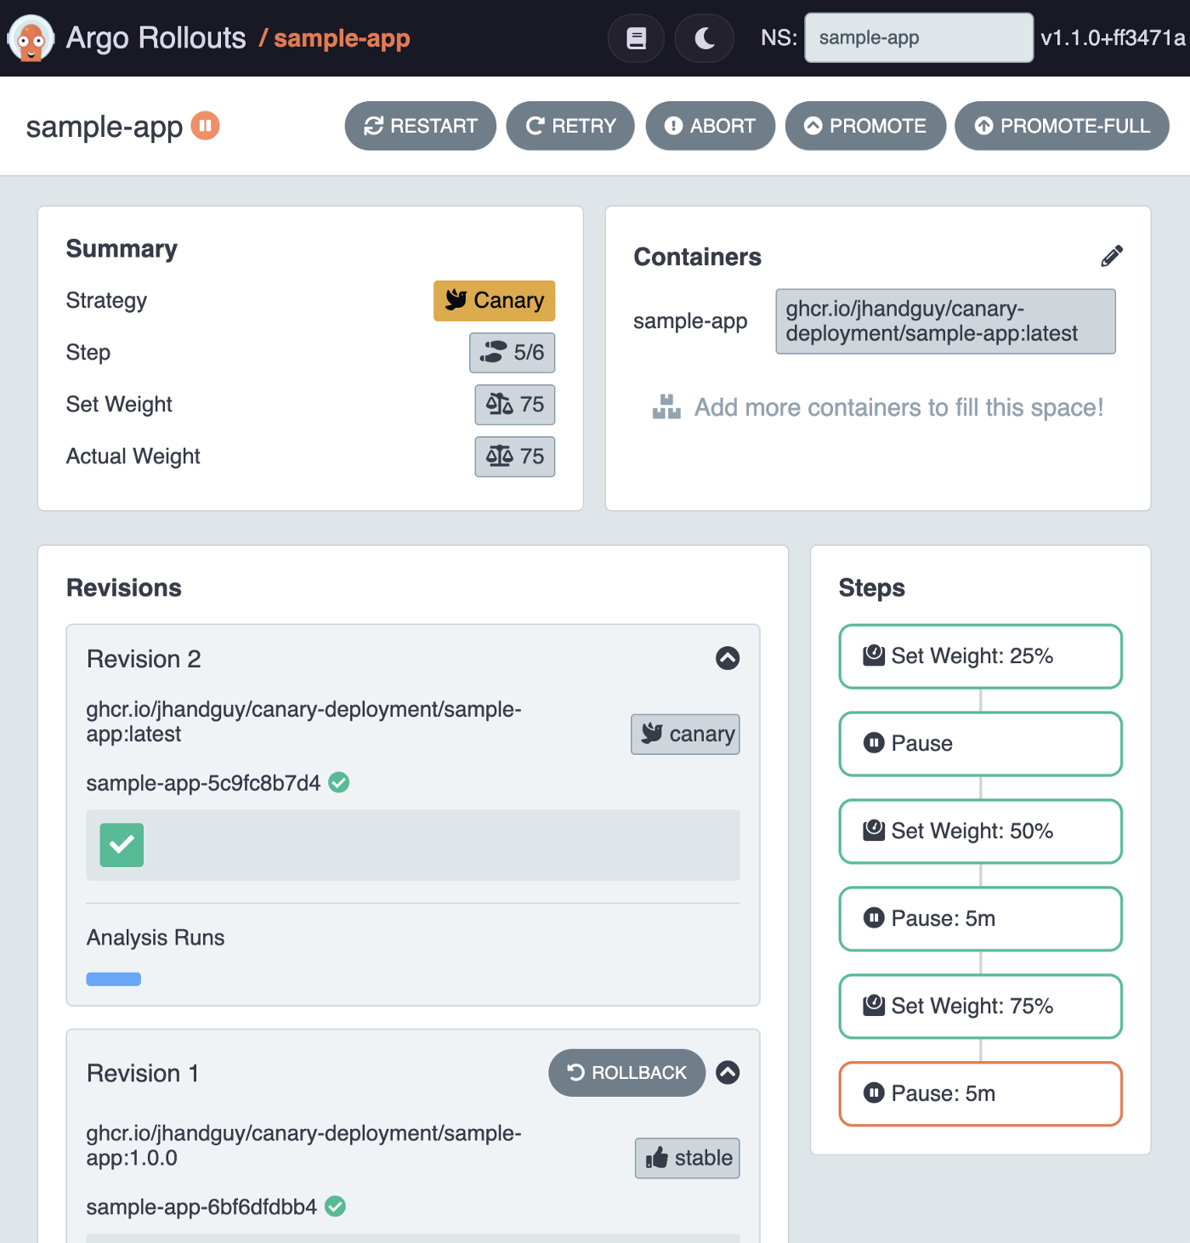The image size is (1190, 1243).
Task: Click the Strategy label in Summary
Action: tap(106, 301)
